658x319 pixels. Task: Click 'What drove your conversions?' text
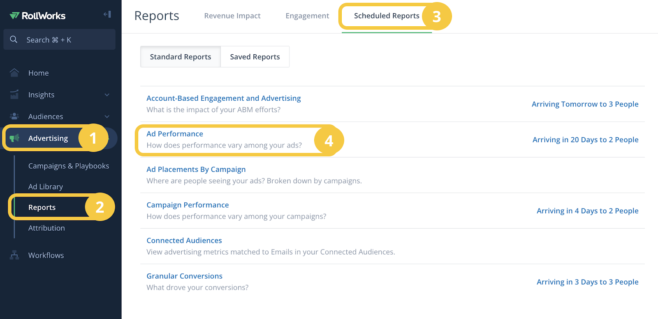click(x=197, y=287)
